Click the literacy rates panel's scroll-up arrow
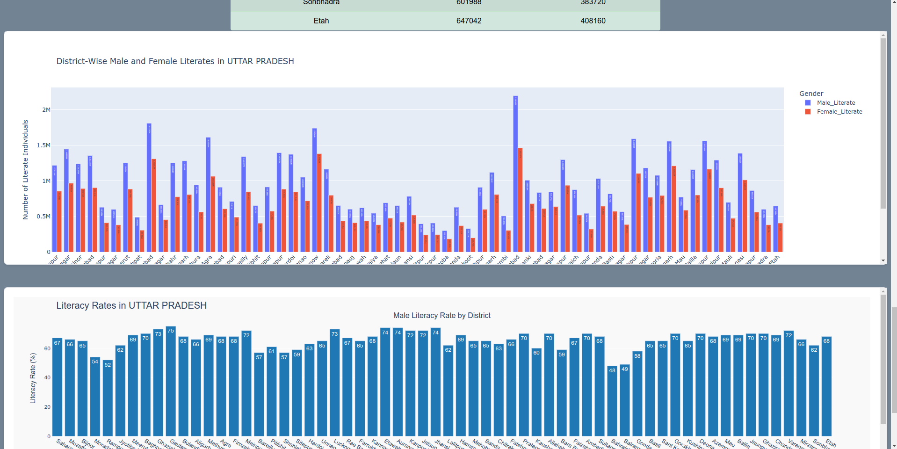This screenshot has width=897, height=449. click(883, 291)
